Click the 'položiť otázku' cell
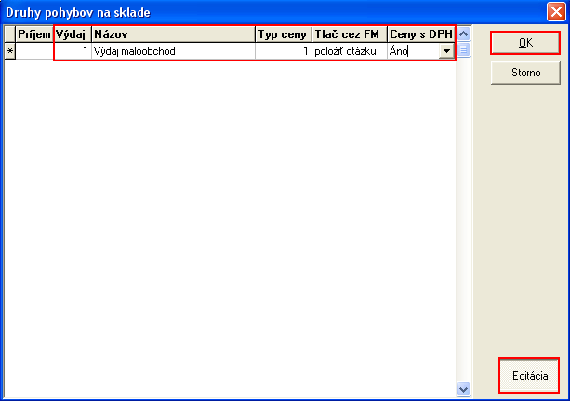This screenshot has width=570, height=401. (x=350, y=51)
